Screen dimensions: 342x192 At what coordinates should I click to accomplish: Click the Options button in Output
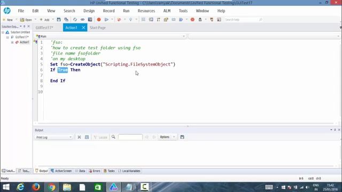[x=165, y=137]
